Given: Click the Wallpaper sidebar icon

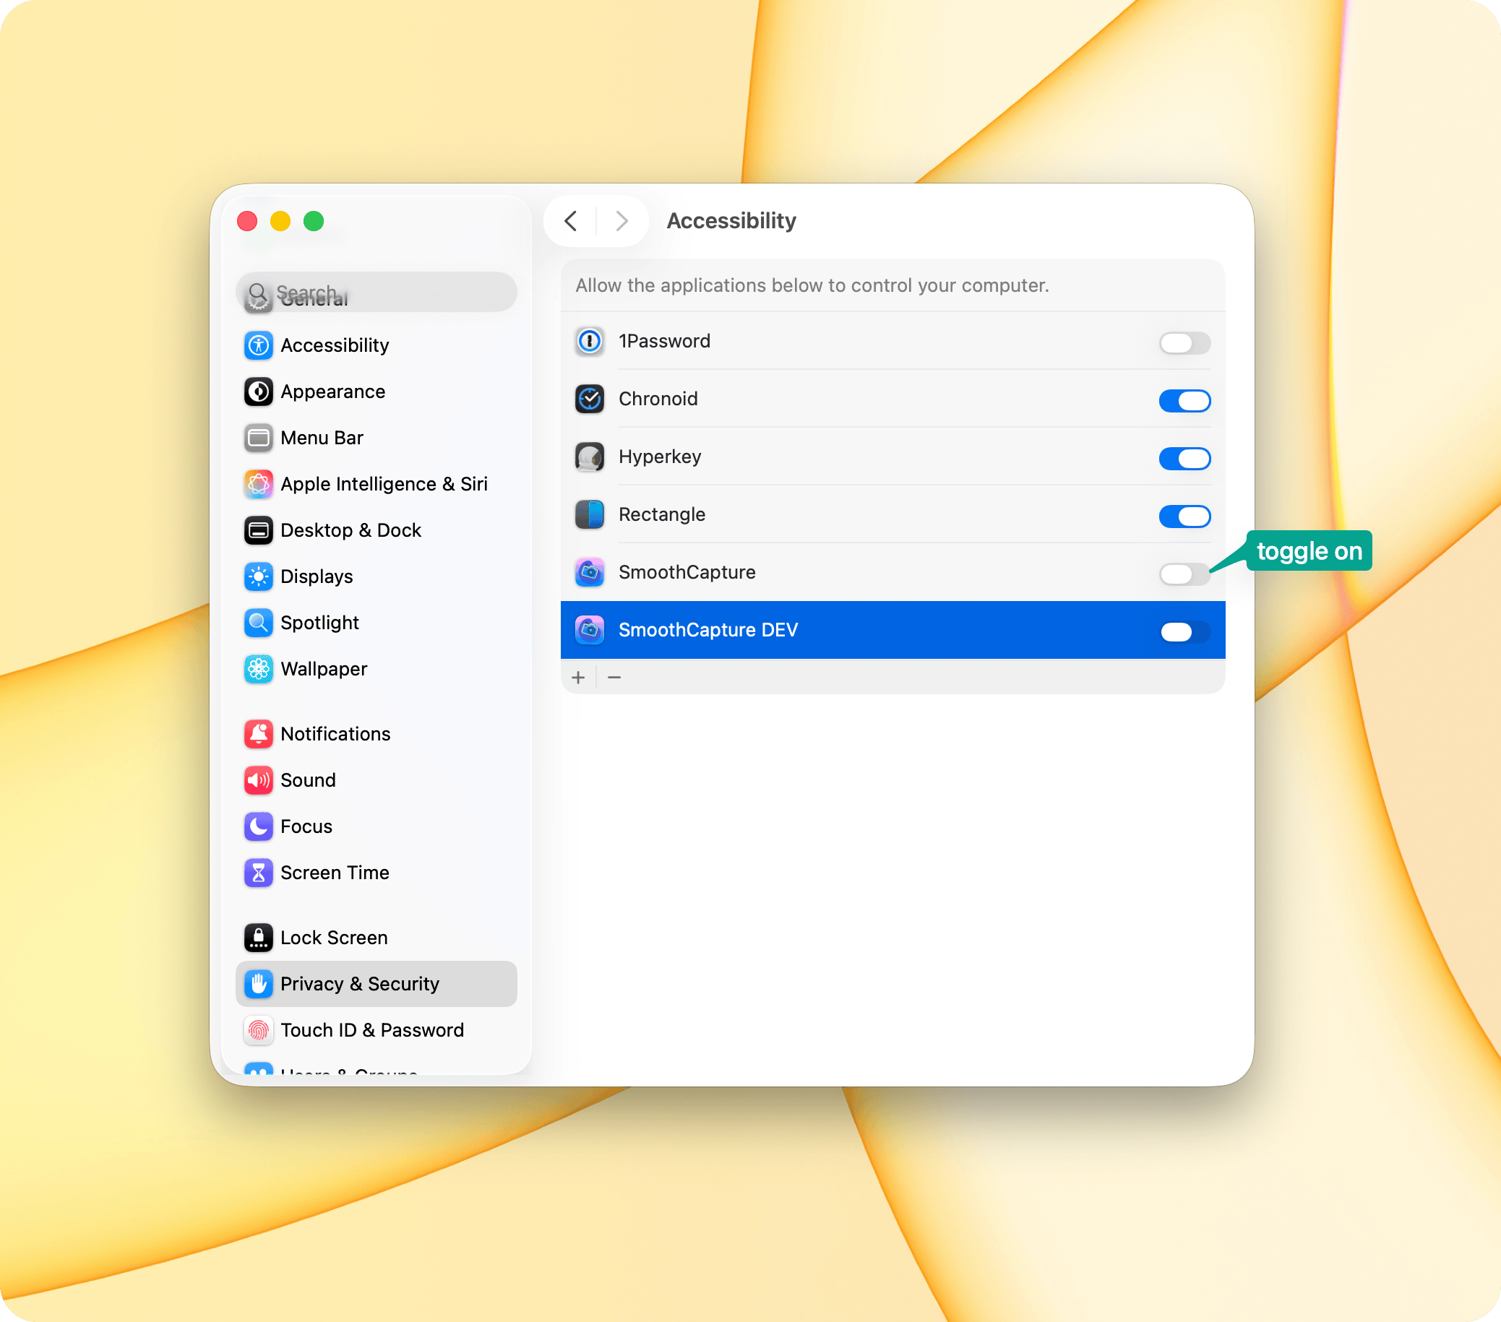Looking at the screenshot, I should [x=259, y=669].
